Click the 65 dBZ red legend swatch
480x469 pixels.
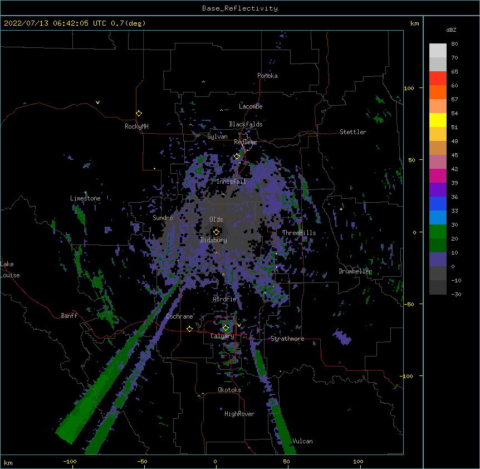[x=438, y=79]
